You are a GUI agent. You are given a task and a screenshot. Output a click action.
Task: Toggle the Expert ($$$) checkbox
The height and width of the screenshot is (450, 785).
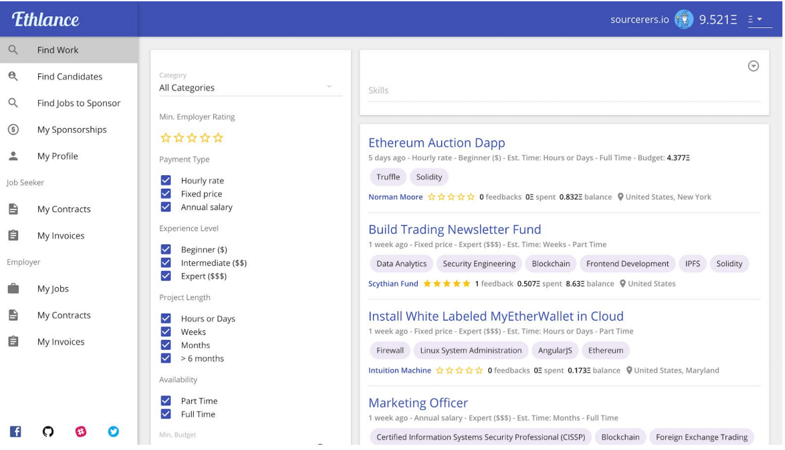point(166,276)
